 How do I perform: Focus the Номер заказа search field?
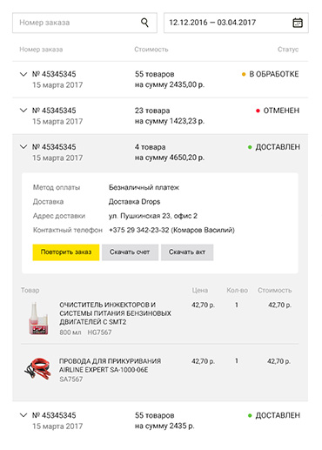(84, 23)
